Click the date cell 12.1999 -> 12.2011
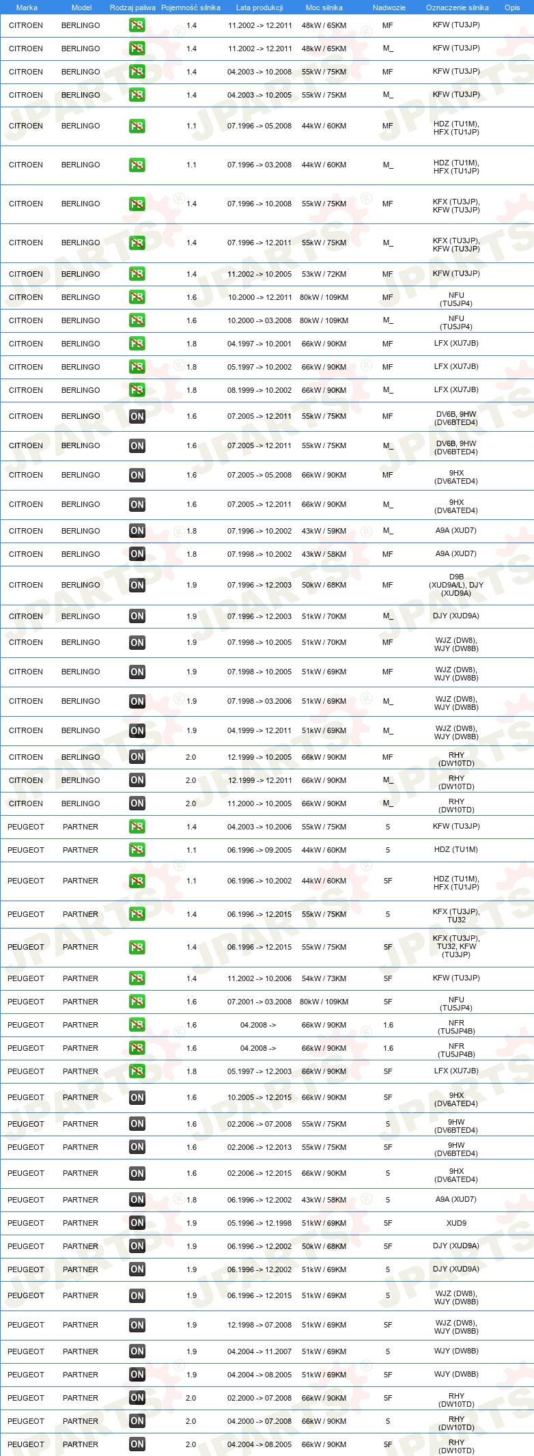This screenshot has height=1456, width=534. coord(259,780)
